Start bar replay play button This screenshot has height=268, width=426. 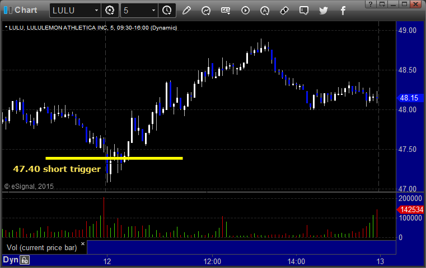[245, 11]
